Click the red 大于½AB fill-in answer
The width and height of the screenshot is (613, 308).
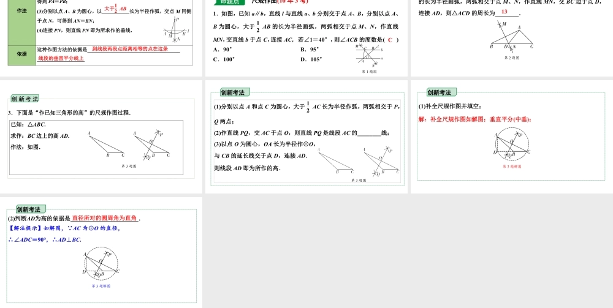[x=115, y=10]
